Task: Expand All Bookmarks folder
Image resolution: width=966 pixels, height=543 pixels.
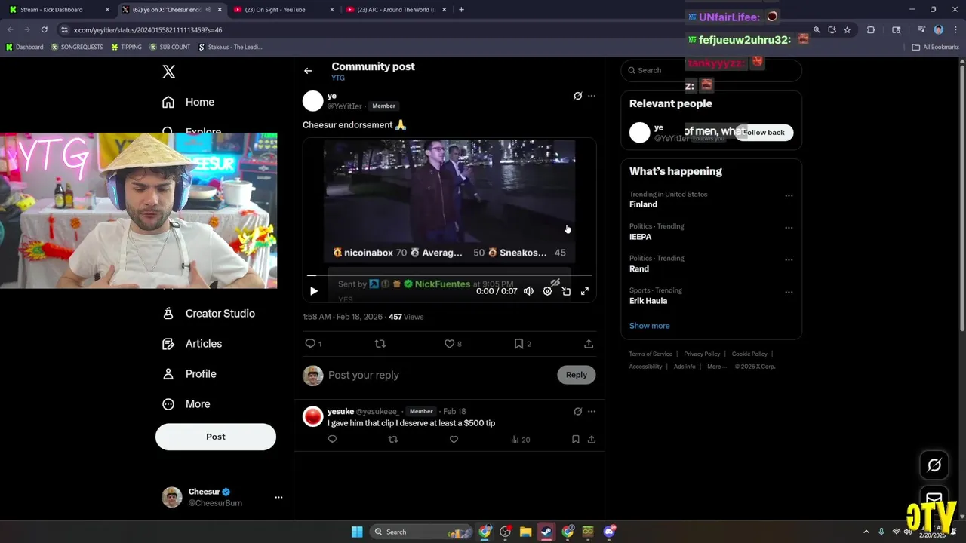Action: pyautogui.click(x=936, y=47)
